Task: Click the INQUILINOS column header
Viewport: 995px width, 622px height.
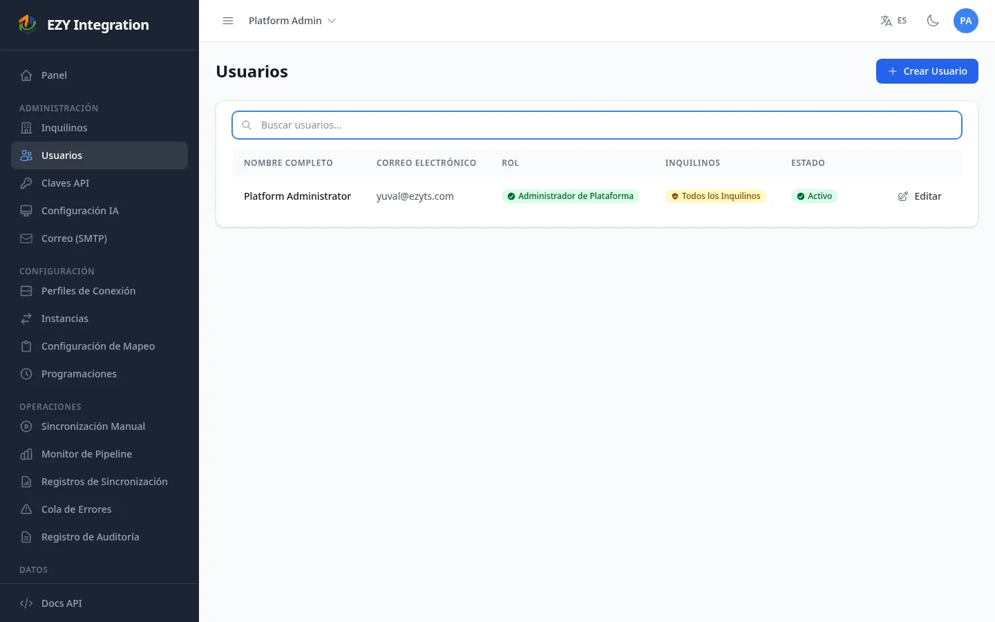Action: pyautogui.click(x=692, y=163)
